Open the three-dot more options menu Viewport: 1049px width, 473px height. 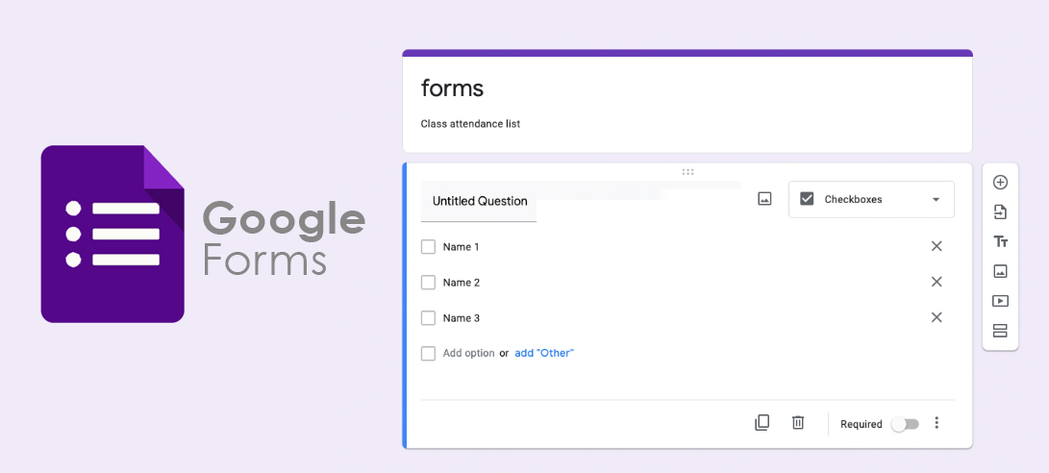click(x=937, y=423)
